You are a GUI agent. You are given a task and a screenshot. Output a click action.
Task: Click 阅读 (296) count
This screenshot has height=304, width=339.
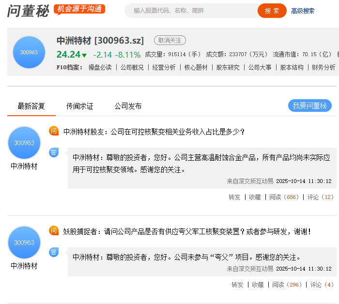pyautogui.click(x=287, y=285)
